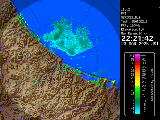The height and width of the screenshot is (120, 160).
Task: Click the magenta >41 dBZ color swatch
Action: click(x=137, y=55)
